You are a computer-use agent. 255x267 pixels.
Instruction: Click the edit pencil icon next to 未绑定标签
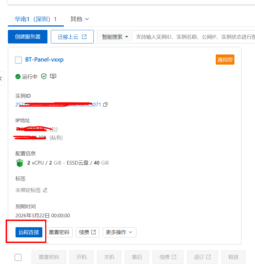[45, 190]
